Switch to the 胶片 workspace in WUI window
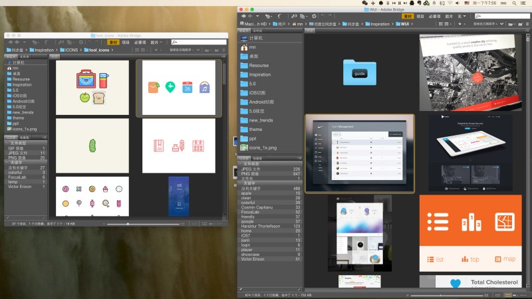This screenshot has height=299, width=532. coord(449,16)
